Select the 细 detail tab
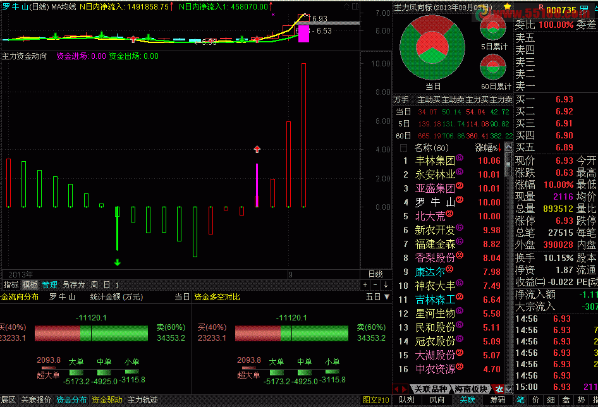598x407 pixels. point(551,400)
